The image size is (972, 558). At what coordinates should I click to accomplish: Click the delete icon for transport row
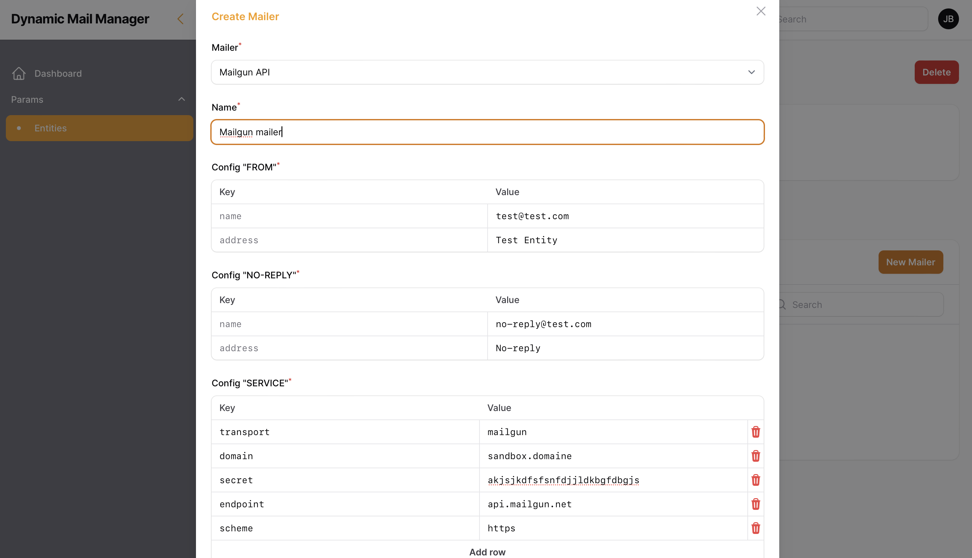tap(755, 431)
